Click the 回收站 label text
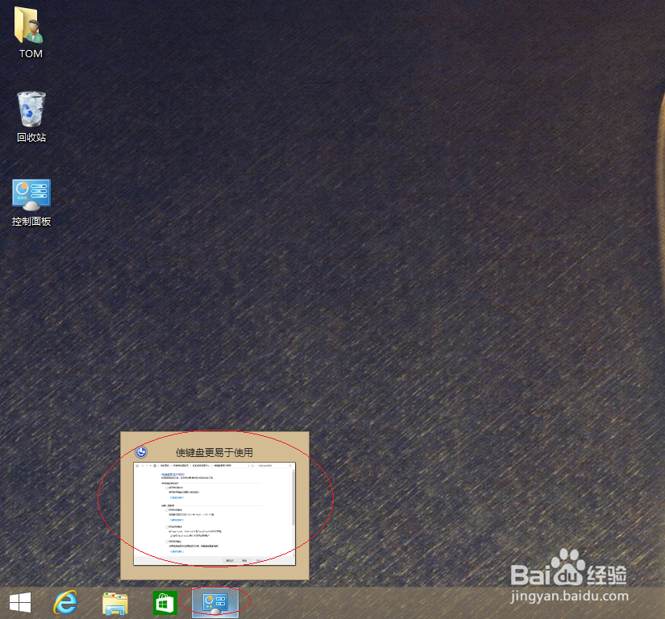665x619 pixels. point(31,137)
